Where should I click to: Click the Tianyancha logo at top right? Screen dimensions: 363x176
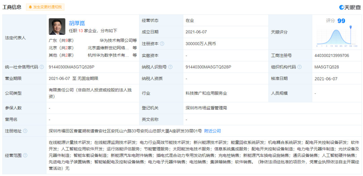coord(350,7)
